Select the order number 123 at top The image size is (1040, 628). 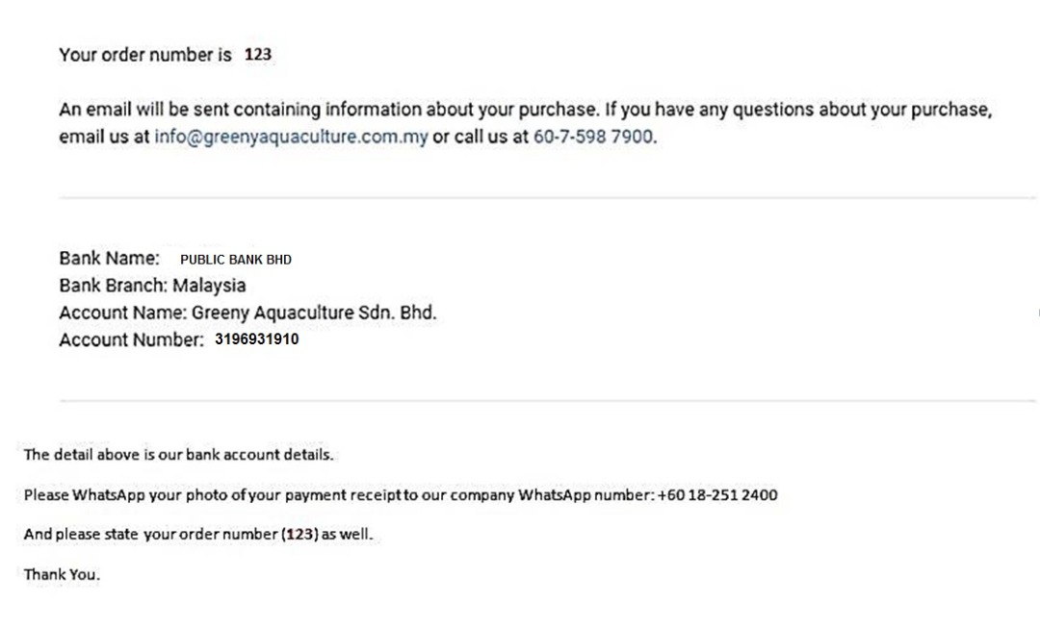pyautogui.click(x=258, y=54)
